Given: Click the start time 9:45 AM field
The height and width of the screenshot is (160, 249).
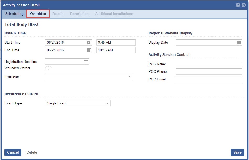Looking at the screenshot, I should coord(116,42).
